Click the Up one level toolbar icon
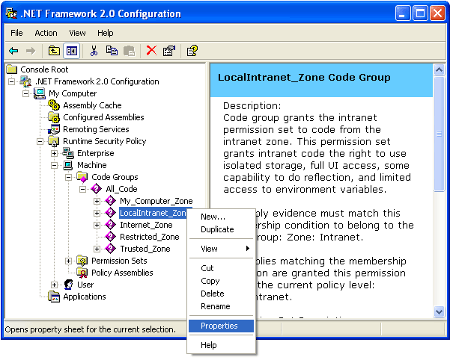The height and width of the screenshot is (360, 450). coord(54,51)
